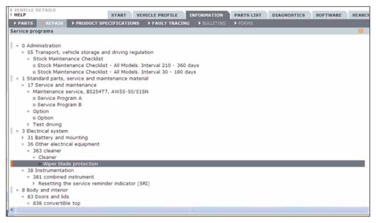Switch to the SEARCH tab
The image size is (376, 223).
click(360, 15)
